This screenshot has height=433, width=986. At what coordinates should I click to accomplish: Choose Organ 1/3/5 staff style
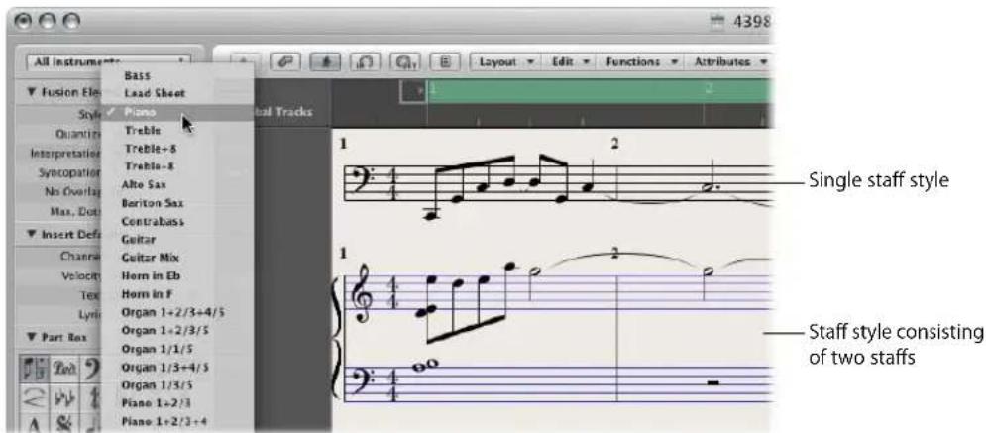176,385
